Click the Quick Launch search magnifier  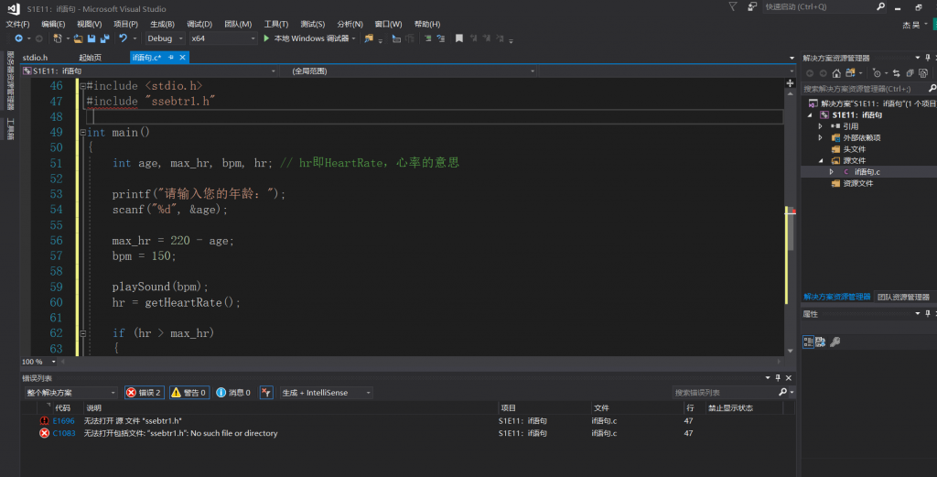point(881,6)
